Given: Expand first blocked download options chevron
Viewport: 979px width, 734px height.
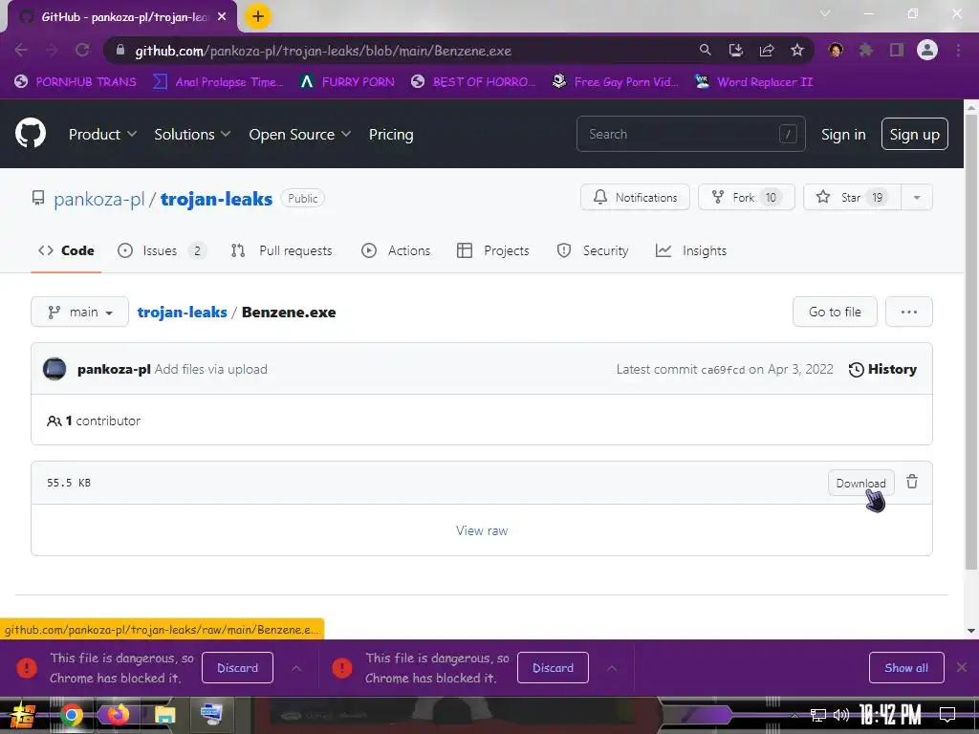Looking at the screenshot, I should pyautogui.click(x=296, y=668).
